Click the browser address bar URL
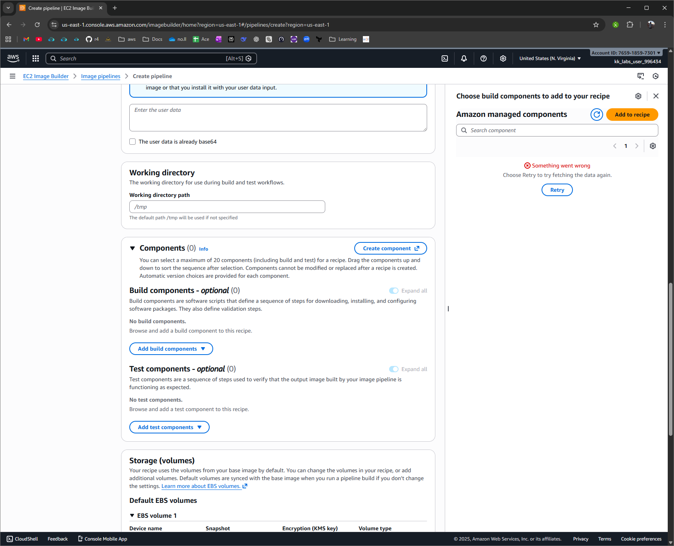The width and height of the screenshot is (674, 546). coord(196,25)
